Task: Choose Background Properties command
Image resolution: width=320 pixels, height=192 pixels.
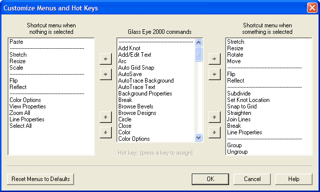Action: click(x=145, y=94)
